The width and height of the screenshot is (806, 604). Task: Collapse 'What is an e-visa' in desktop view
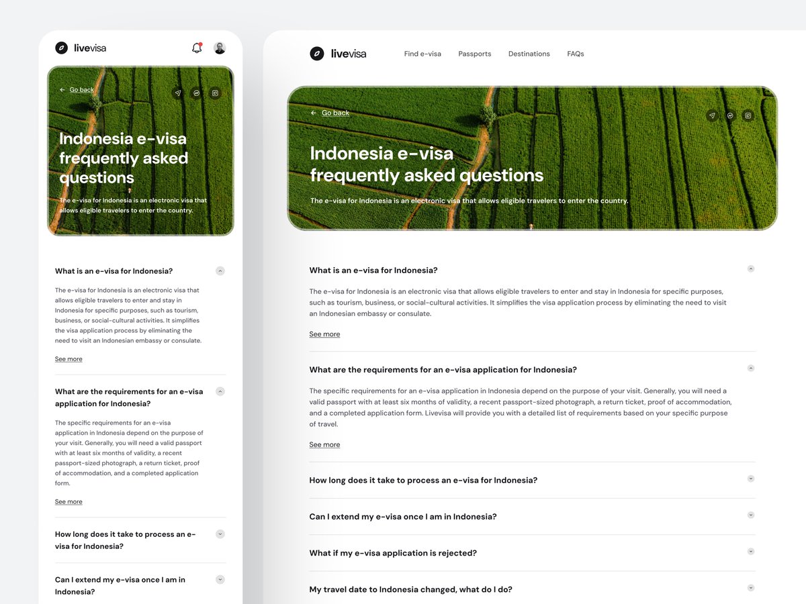[x=751, y=268]
